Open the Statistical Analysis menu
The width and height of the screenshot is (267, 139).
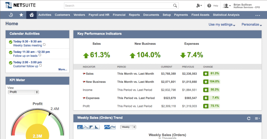click(226, 15)
